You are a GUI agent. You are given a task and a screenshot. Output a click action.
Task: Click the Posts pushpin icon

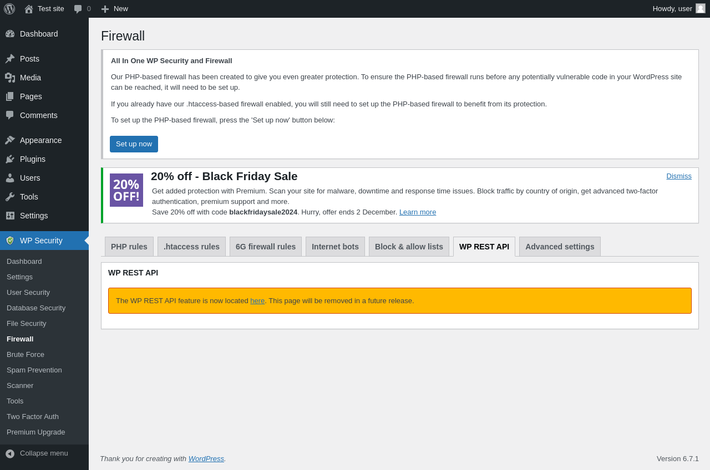pyautogui.click(x=10, y=59)
